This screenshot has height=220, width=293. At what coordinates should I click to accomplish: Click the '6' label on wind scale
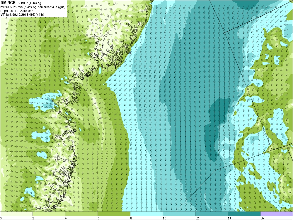pos(98,218)
